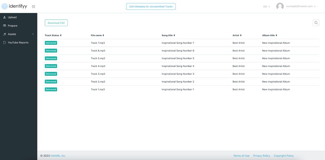Click Delivered badge for Track 2.mp3
The image size is (325, 160).
51,82
